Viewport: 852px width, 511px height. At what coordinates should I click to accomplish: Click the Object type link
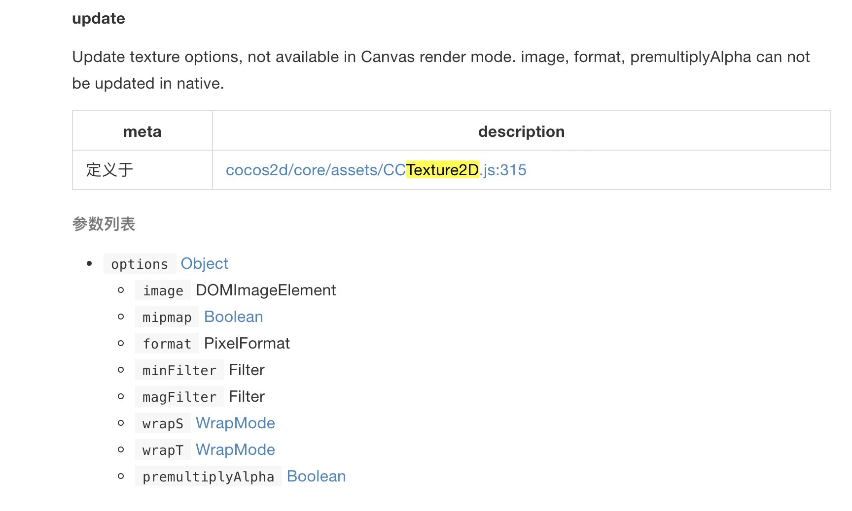coord(204,263)
